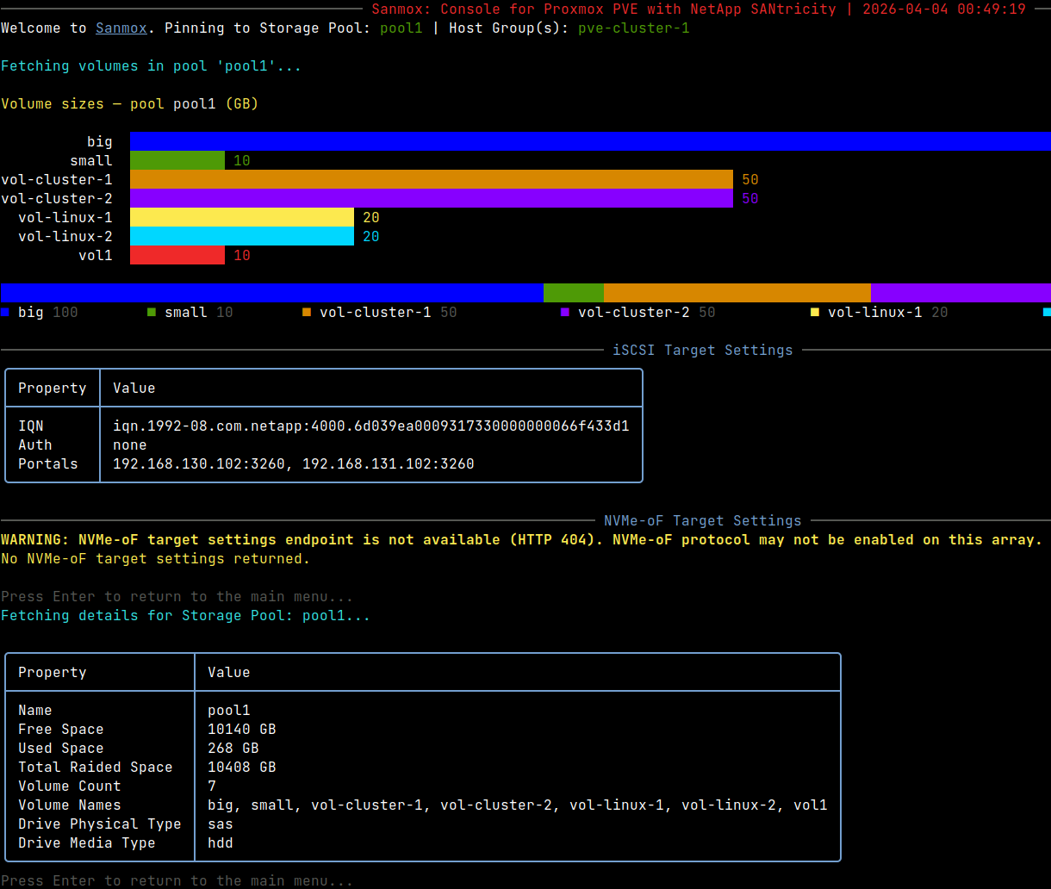The width and height of the screenshot is (1051, 889).
Task: Select the blue big volume bar
Action: [x=590, y=141]
